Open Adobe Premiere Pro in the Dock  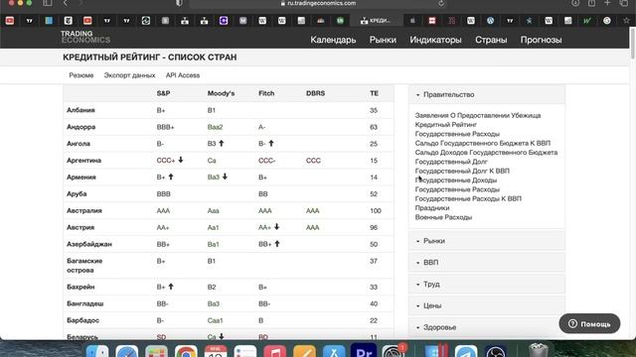(x=364, y=350)
